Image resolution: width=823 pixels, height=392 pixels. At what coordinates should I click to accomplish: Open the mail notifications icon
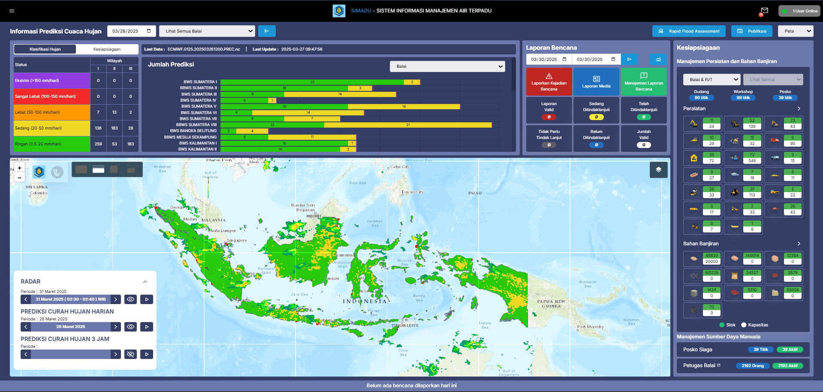764,11
